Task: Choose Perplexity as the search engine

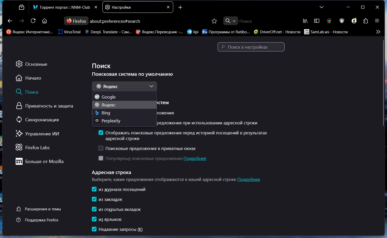Action: [111, 121]
